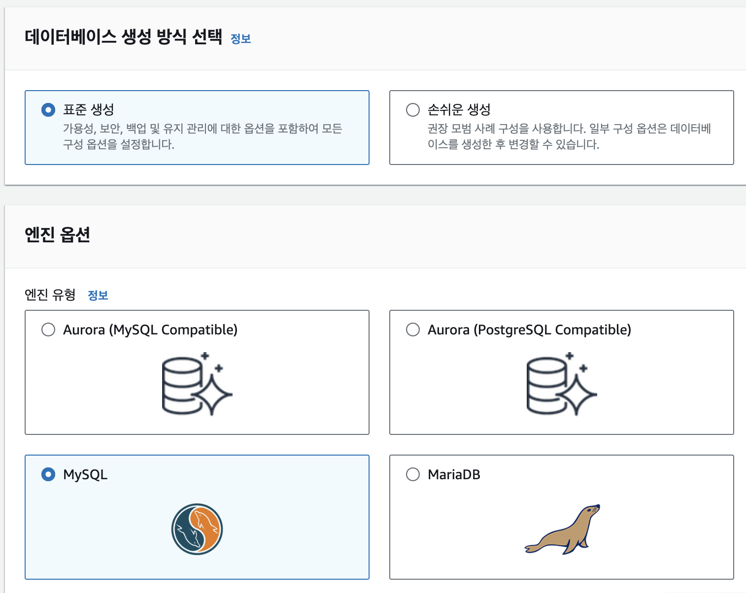The height and width of the screenshot is (593, 746).
Task: Click the Aurora (PostgreSQL Compatible) label
Action: point(529,330)
